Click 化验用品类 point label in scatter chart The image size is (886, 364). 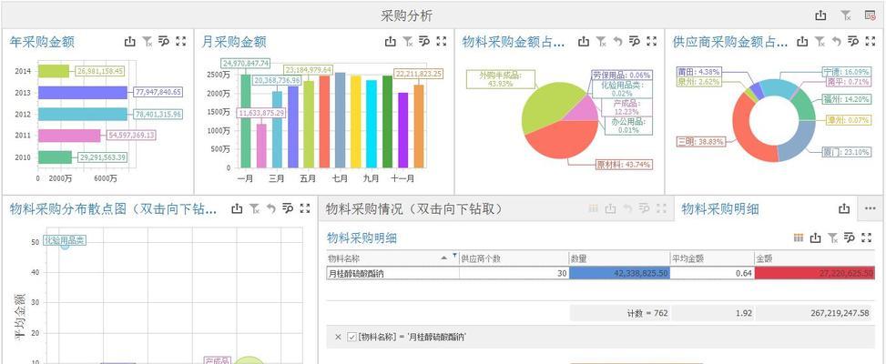[65, 240]
